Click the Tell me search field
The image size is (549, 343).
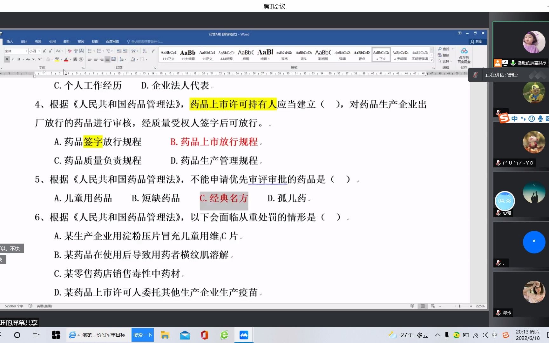pos(145,42)
